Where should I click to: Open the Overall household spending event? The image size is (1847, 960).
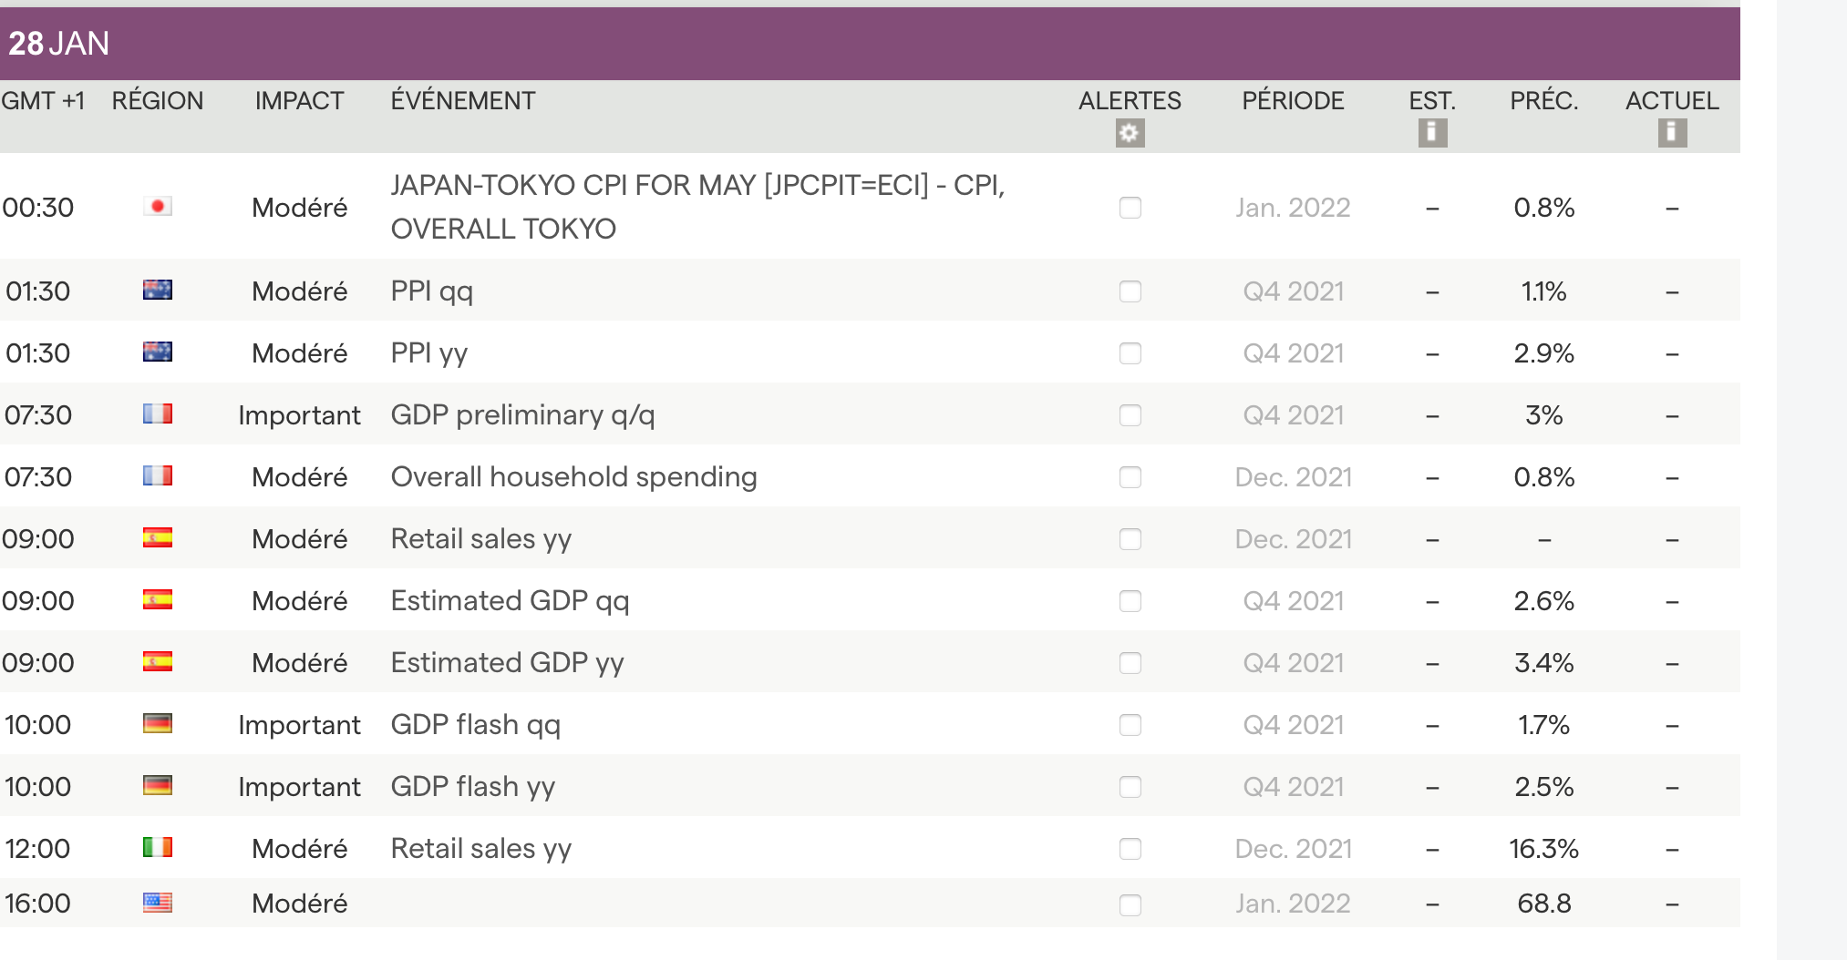click(573, 477)
